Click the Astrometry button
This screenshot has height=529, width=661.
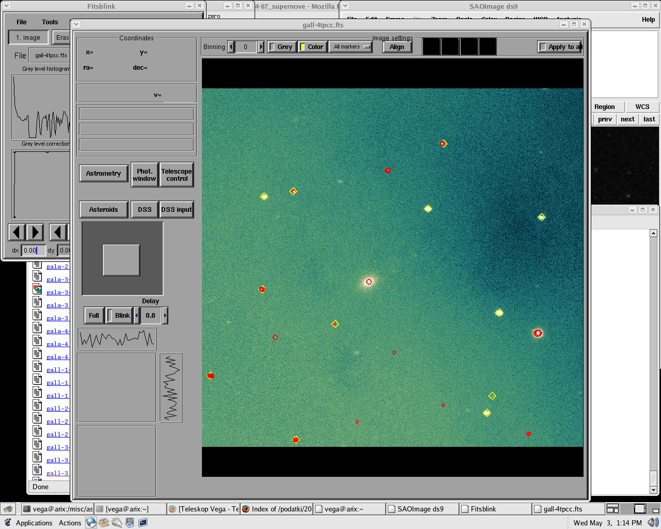[104, 174]
